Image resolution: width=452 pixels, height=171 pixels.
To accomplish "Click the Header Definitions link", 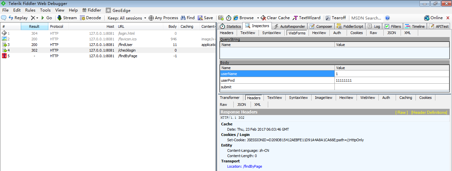I will (429, 112).
